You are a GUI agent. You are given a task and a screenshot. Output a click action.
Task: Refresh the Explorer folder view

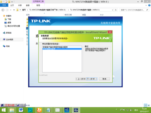(116, 10)
